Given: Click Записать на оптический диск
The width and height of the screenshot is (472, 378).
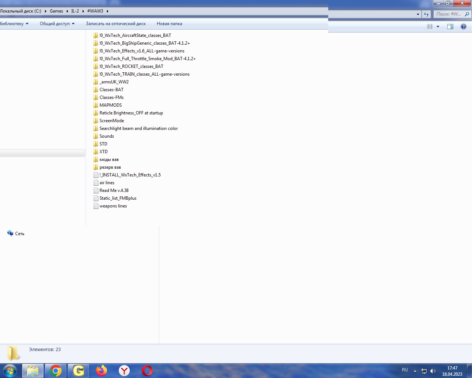Looking at the screenshot, I should tap(116, 24).
